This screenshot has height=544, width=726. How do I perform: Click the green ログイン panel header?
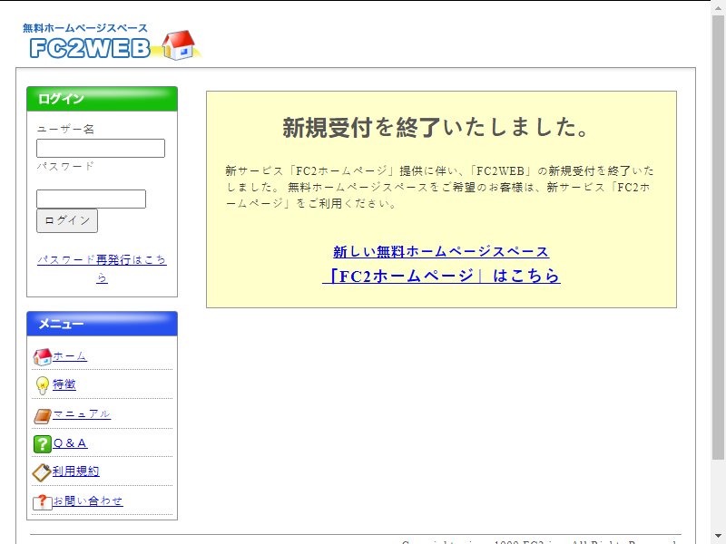coord(102,99)
